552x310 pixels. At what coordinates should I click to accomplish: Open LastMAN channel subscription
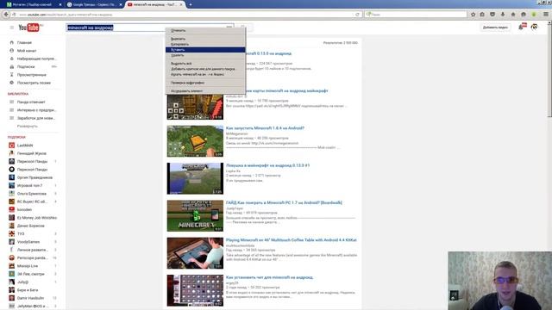click(25, 146)
